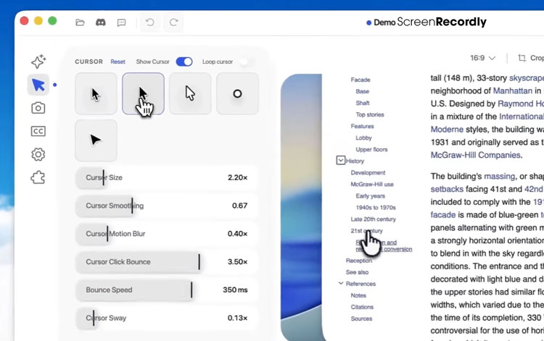The height and width of the screenshot is (341, 544).
Task: Adjust the Cursor Motion Blur slider
Action: click(x=167, y=234)
